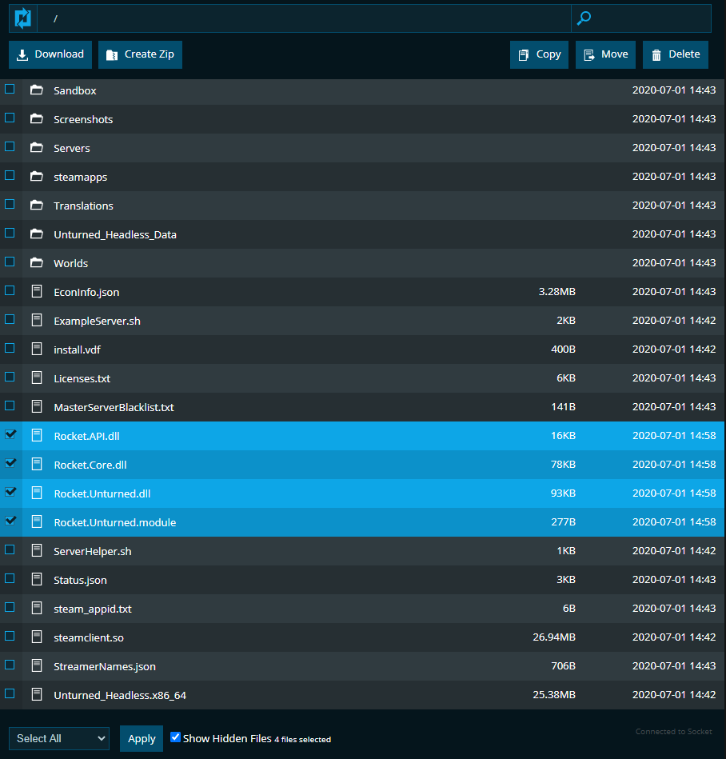This screenshot has width=726, height=759.
Task: Click the folder icon next to Worlds
Action: (x=36, y=263)
